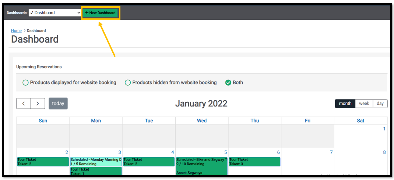The width and height of the screenshot is (394, 180).
Task: Open day number 7 in calendar
Action: point(331,152)
